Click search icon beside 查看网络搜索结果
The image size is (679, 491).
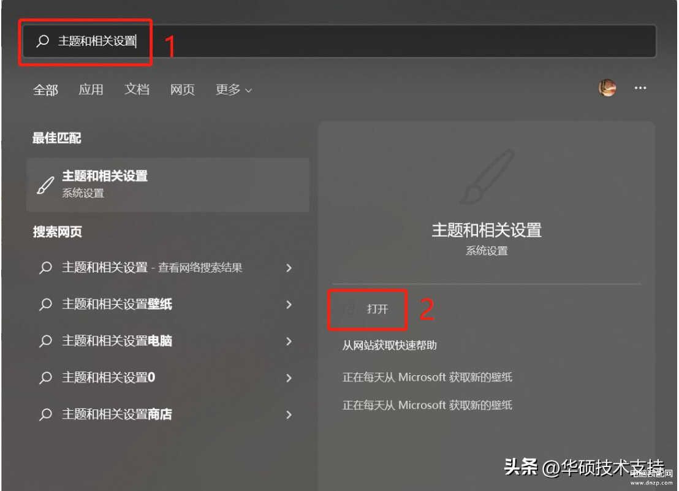[x=45, y=268]
